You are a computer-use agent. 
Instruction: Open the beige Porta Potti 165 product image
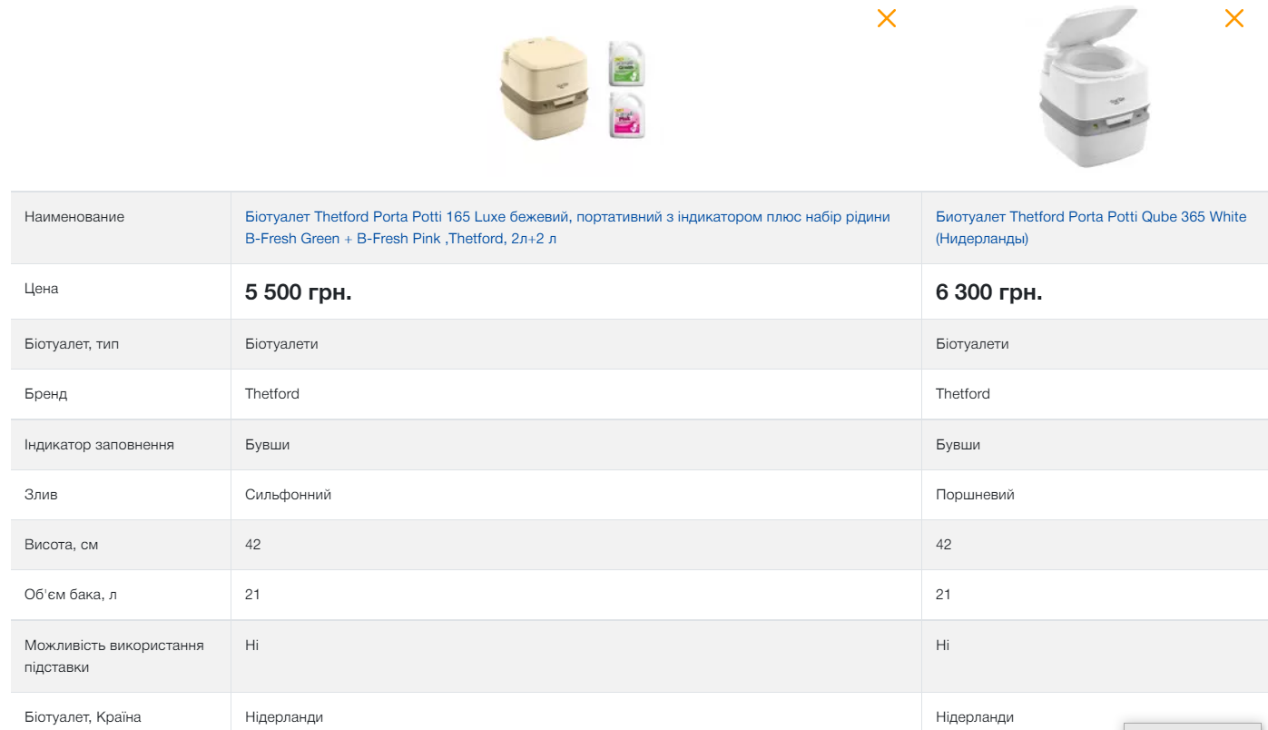[x=543, y=89]
